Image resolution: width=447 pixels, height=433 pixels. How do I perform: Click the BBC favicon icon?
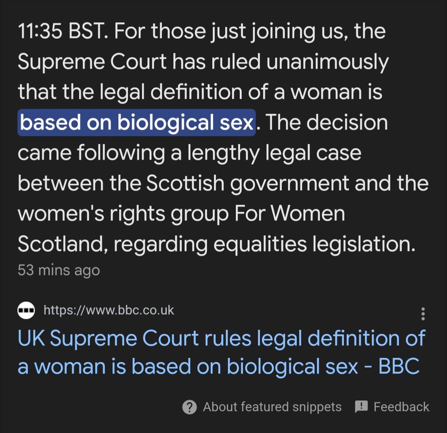26,310
